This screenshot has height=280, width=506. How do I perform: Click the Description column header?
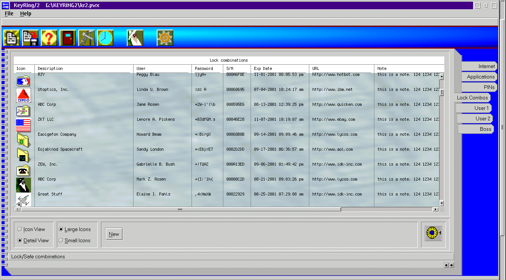(x=84, y=69)
